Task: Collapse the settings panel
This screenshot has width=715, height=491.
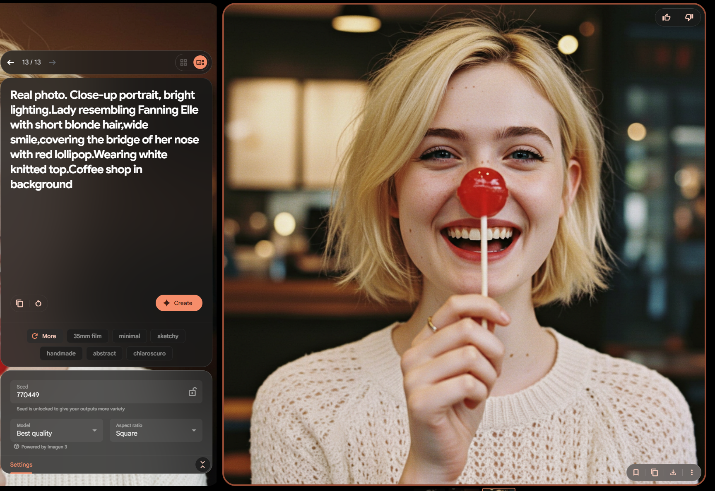Action: [x=202, y=465]
